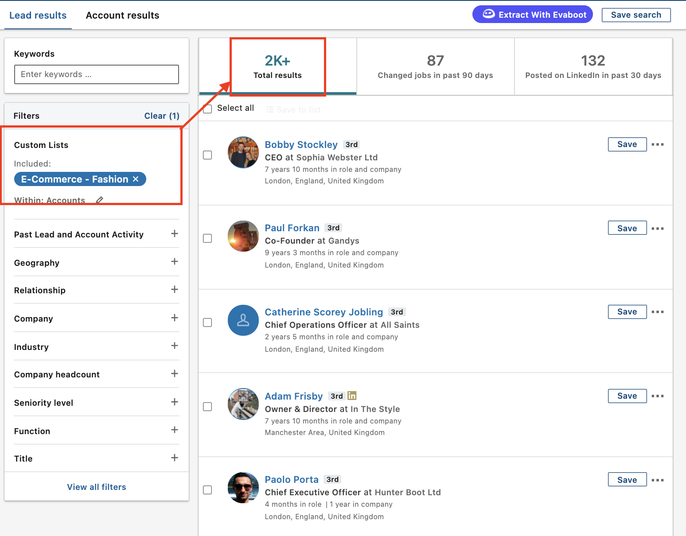This screenshot has height=536, width=686.
Task: Click Adam Frisby's LinkedIn premium badge
Action: coord(352,396)
